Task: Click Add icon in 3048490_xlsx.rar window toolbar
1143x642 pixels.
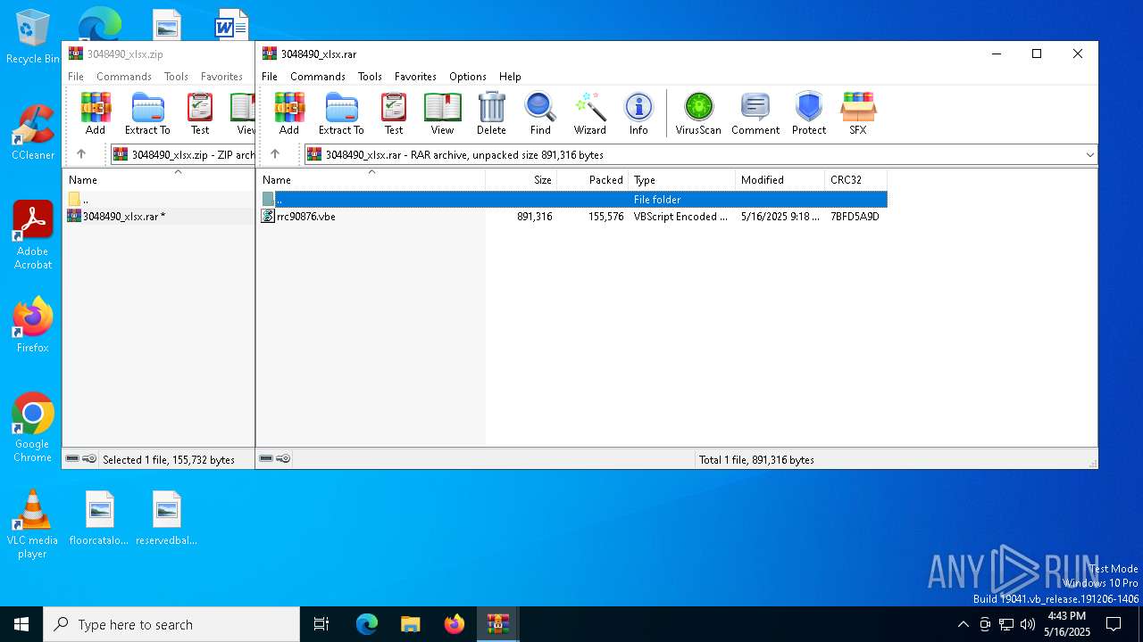Action: [x=289, y=113]
